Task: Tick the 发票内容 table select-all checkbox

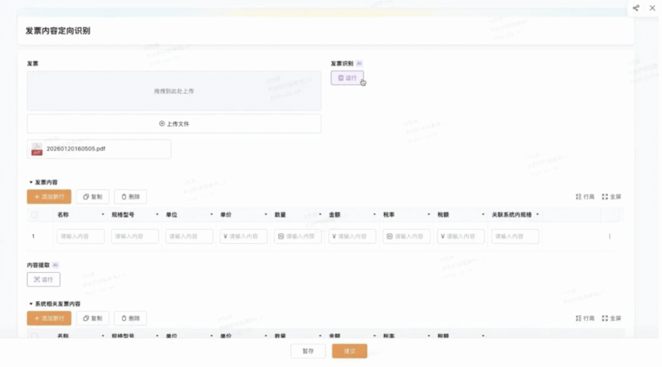Action: tap(35, 215)
